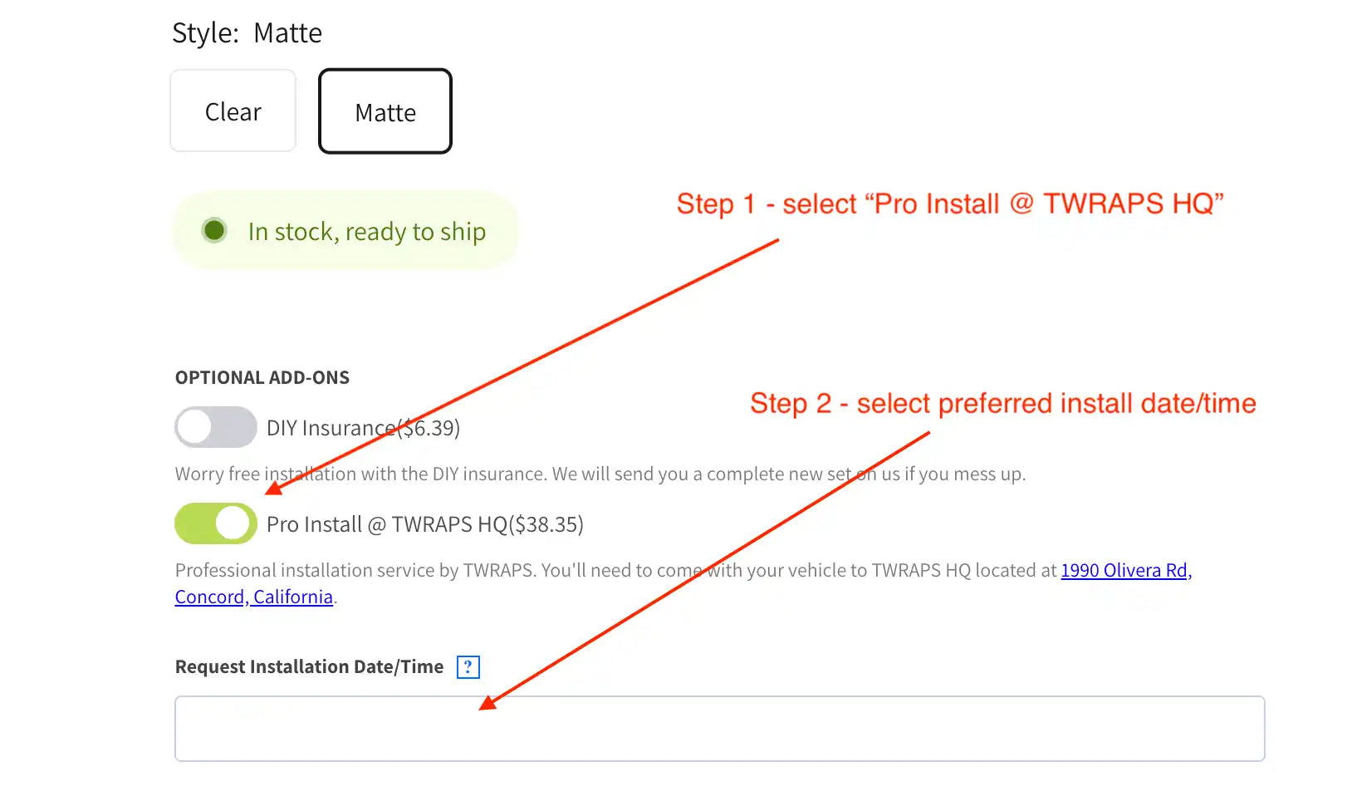This screenshot has height=806, width=1357.
Task: Click the red Step 1 annotation text
Action: click(949, 204)
